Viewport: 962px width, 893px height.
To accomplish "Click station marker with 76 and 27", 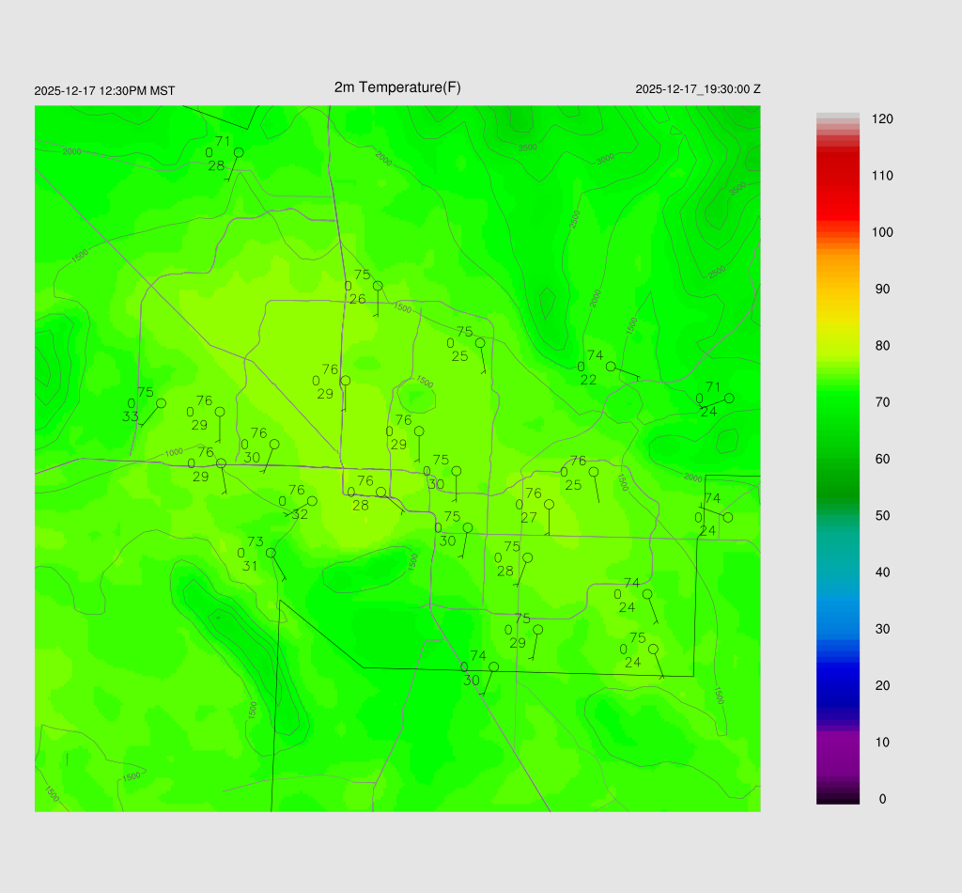I will tap(549, 505).
